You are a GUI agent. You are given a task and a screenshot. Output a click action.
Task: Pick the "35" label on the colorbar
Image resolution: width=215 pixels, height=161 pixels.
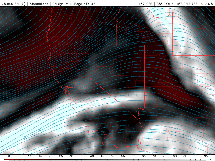82,156
